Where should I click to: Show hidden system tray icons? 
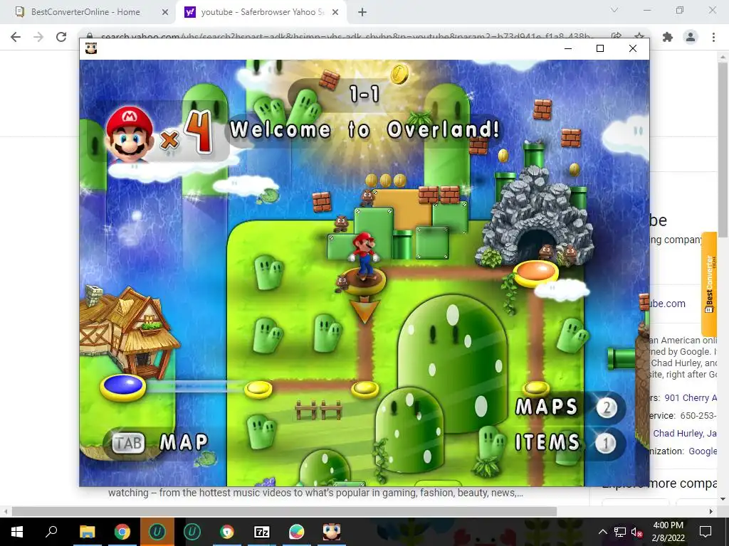[x=602, y=532]
